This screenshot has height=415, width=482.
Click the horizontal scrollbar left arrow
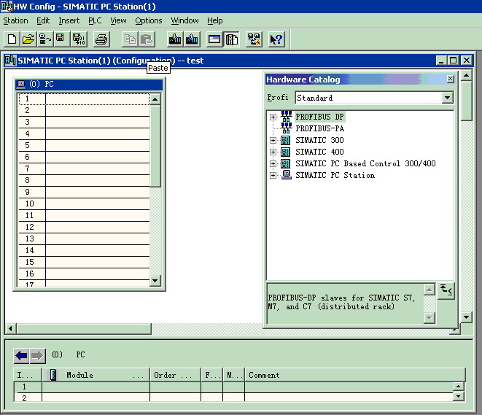11,329
